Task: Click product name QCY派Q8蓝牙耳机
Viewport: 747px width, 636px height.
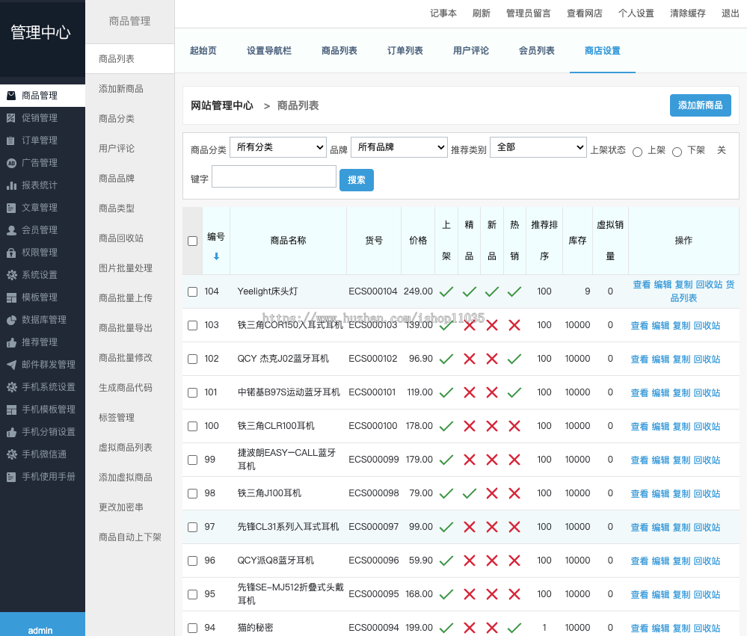Action: click(276, 561)
